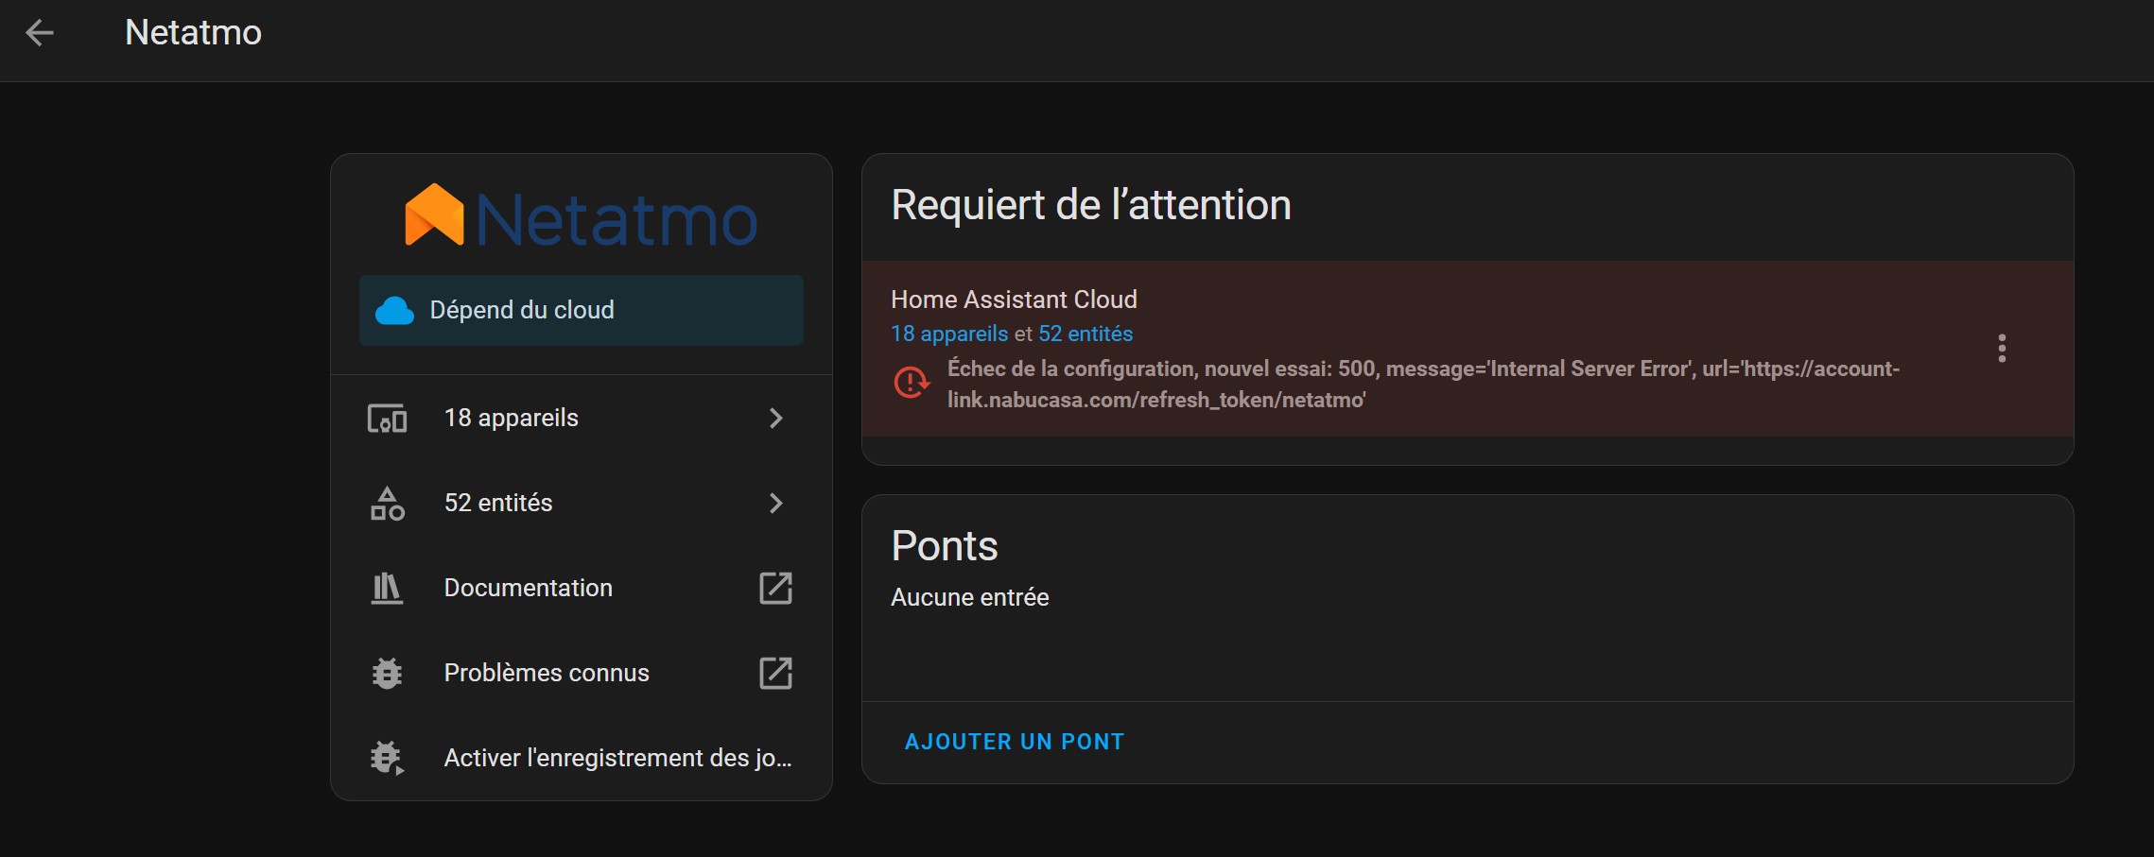Image resolution: width=2154 pixels, height=857 pixels.
Task: Click the 'Aucune entrée' text
Action: [x=970, y=597]
